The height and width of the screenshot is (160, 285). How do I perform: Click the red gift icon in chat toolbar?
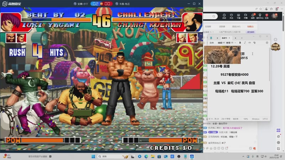(x=254, y=148)
